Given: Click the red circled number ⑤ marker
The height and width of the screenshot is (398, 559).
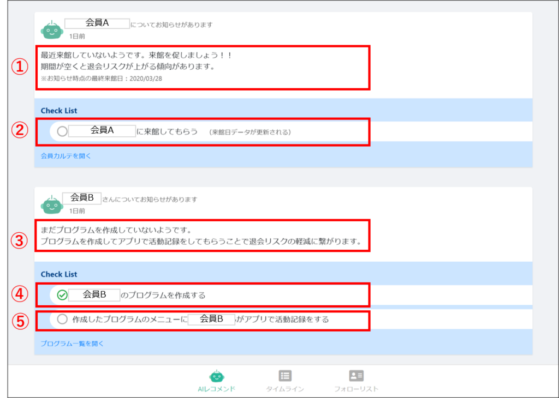Looking at the screenshot, I should point(20,321).
